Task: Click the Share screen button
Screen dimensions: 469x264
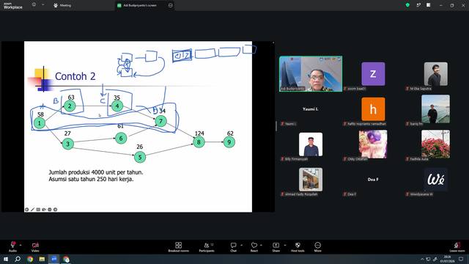Action: [276, 247]
